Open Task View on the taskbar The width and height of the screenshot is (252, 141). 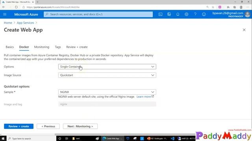[x=67, y=138]
